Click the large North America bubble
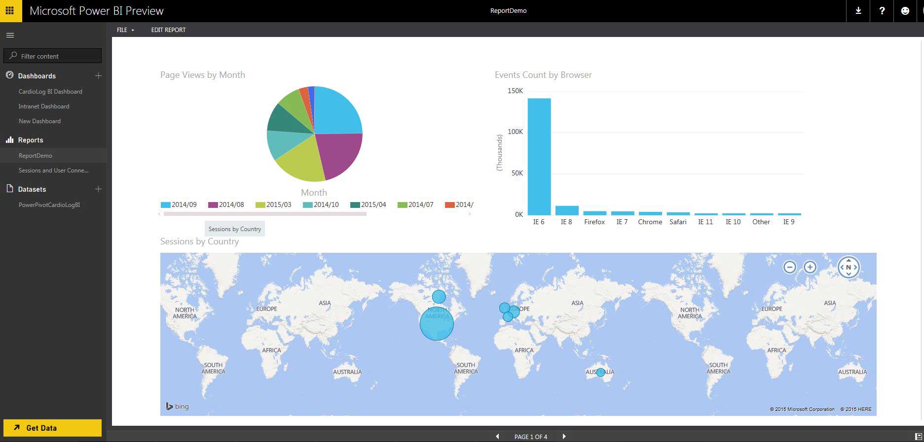Viewport: 924px width, 442px height. tap(437, 324)
